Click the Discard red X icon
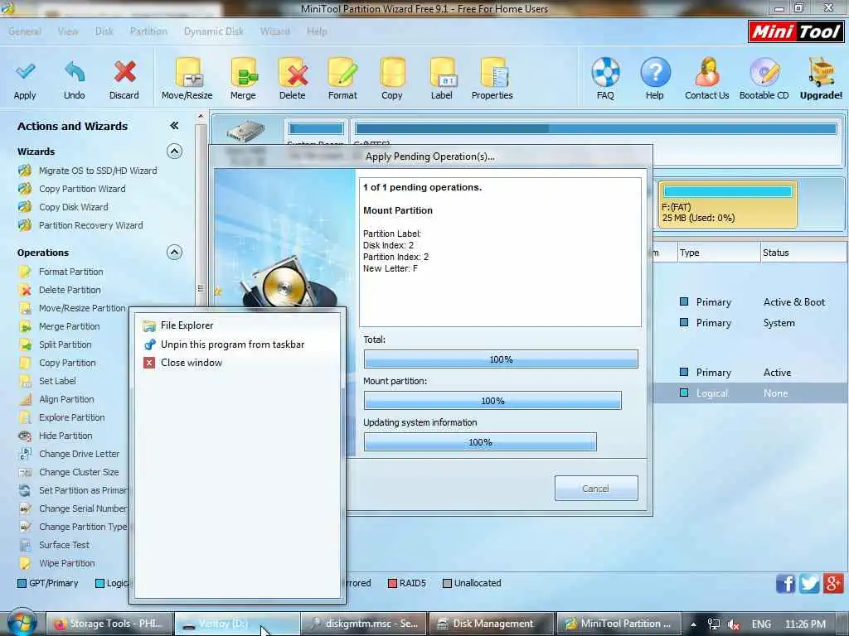This screenshot has height=636, width=849. pos(124,72)
